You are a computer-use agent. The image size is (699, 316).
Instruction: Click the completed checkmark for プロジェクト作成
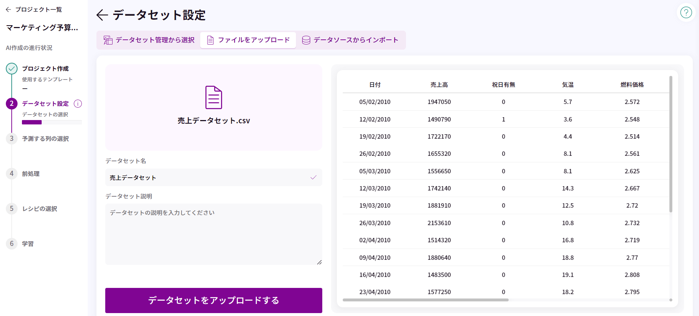tap(12, 69)
